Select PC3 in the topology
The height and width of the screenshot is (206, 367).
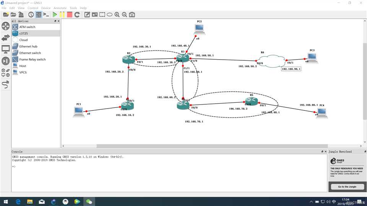pyautogui.click(x=312, y=58)
